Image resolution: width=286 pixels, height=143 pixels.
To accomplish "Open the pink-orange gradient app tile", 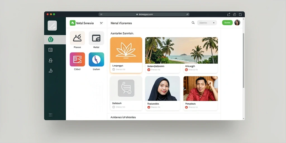I will tap(77, 59).
